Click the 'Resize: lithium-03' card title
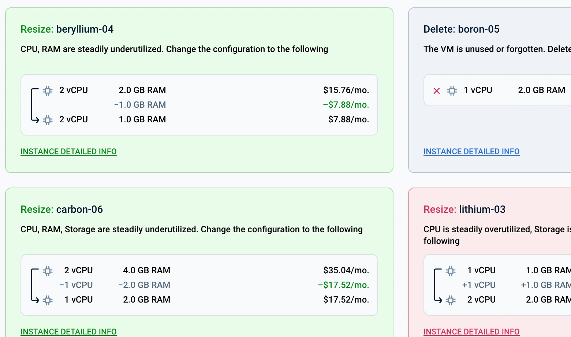Viewport: 571px width, 337px height. point(464,210)
